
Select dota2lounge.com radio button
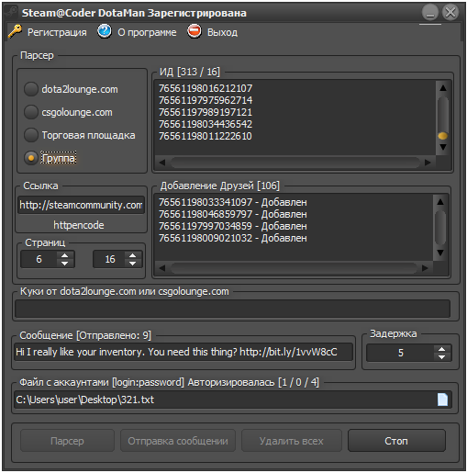[x=31, y=89]
